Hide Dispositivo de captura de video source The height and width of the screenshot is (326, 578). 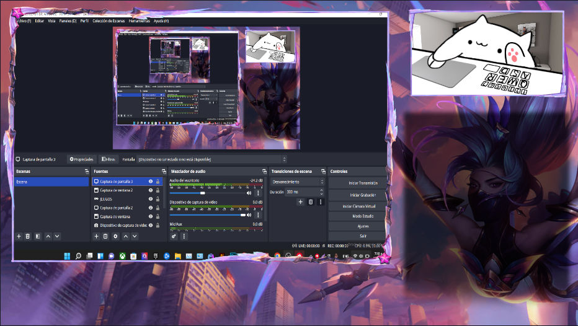pos(151,225)
